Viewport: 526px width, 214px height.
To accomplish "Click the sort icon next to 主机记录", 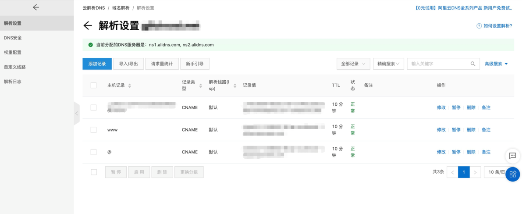I will 129,86.
